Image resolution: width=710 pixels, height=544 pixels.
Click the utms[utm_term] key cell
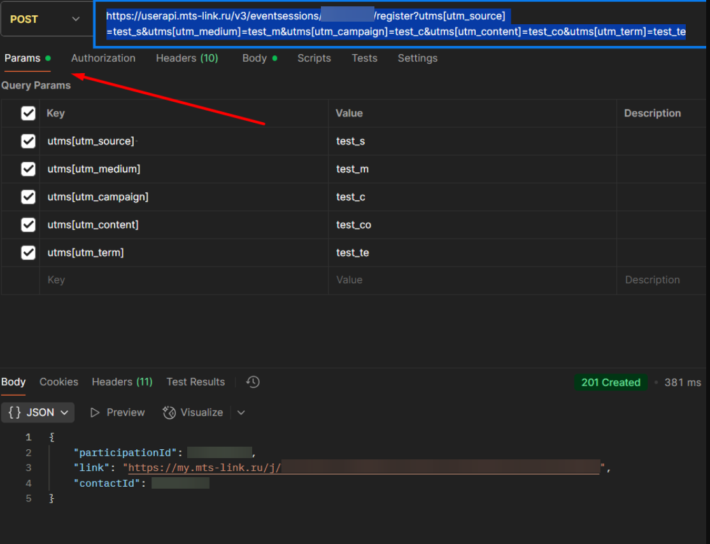pos(184,253)
